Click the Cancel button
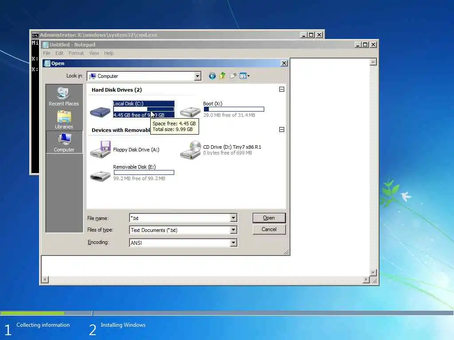Image resolution: width=454 pixels, height=340 pixels. tap(269, 229)
